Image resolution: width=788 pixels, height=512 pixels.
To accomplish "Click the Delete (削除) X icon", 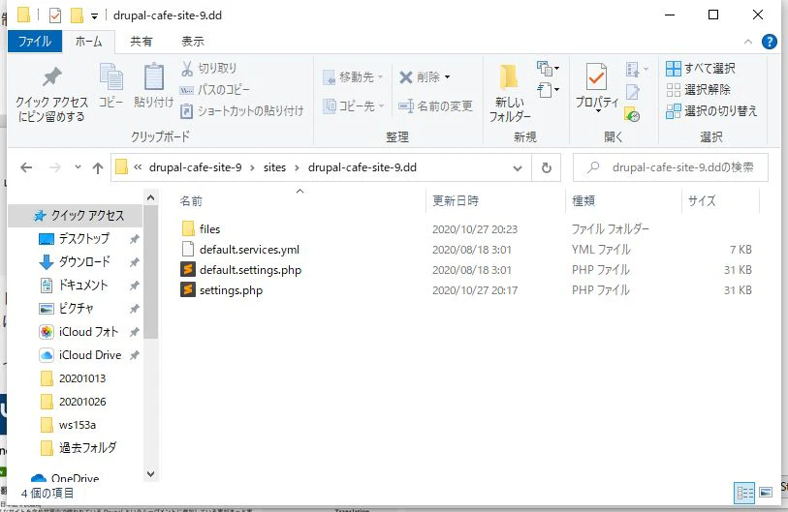I will [406, 77].
